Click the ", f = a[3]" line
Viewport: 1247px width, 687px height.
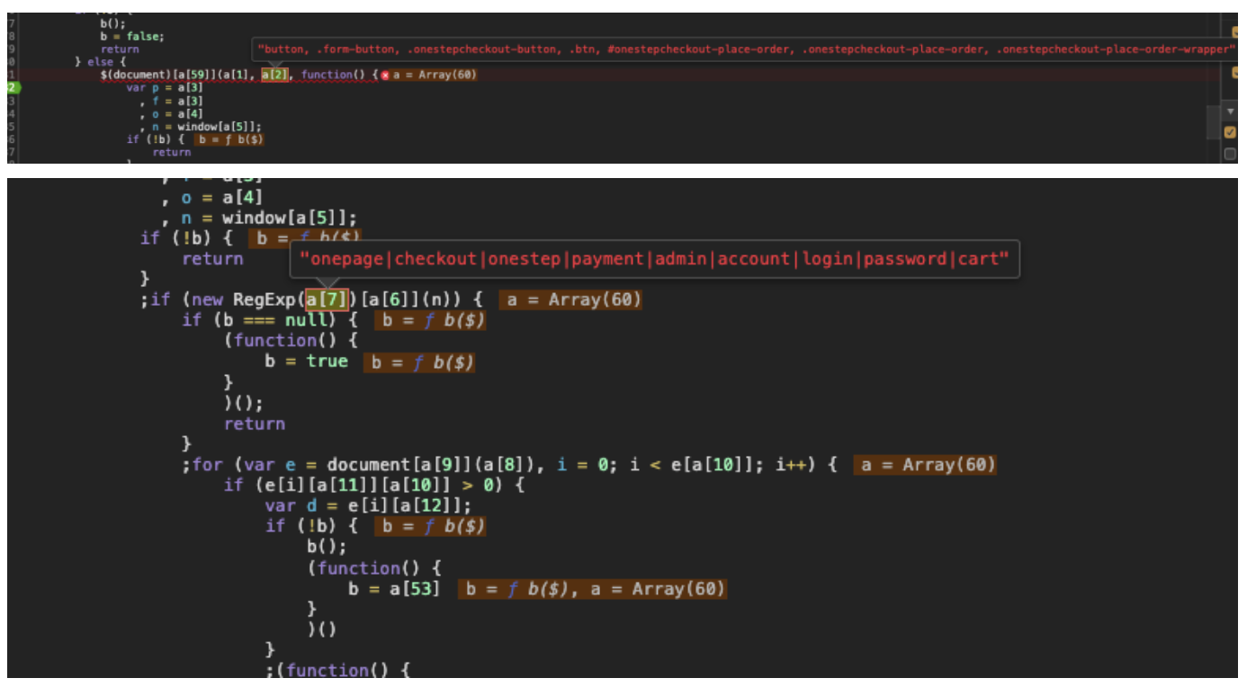(x=171, y=101)
